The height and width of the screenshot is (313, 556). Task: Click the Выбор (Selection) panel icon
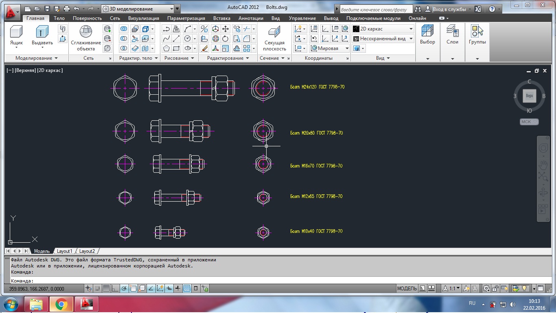(427, 34)
